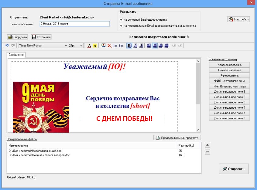257x190 pixels.
Task: Click the Настройки button
Action: pyautogui.click(x=239, y=19)
